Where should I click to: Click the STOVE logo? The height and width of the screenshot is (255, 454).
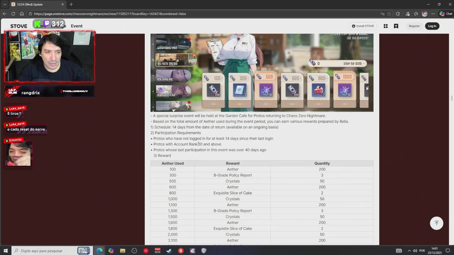pos(19,26)
